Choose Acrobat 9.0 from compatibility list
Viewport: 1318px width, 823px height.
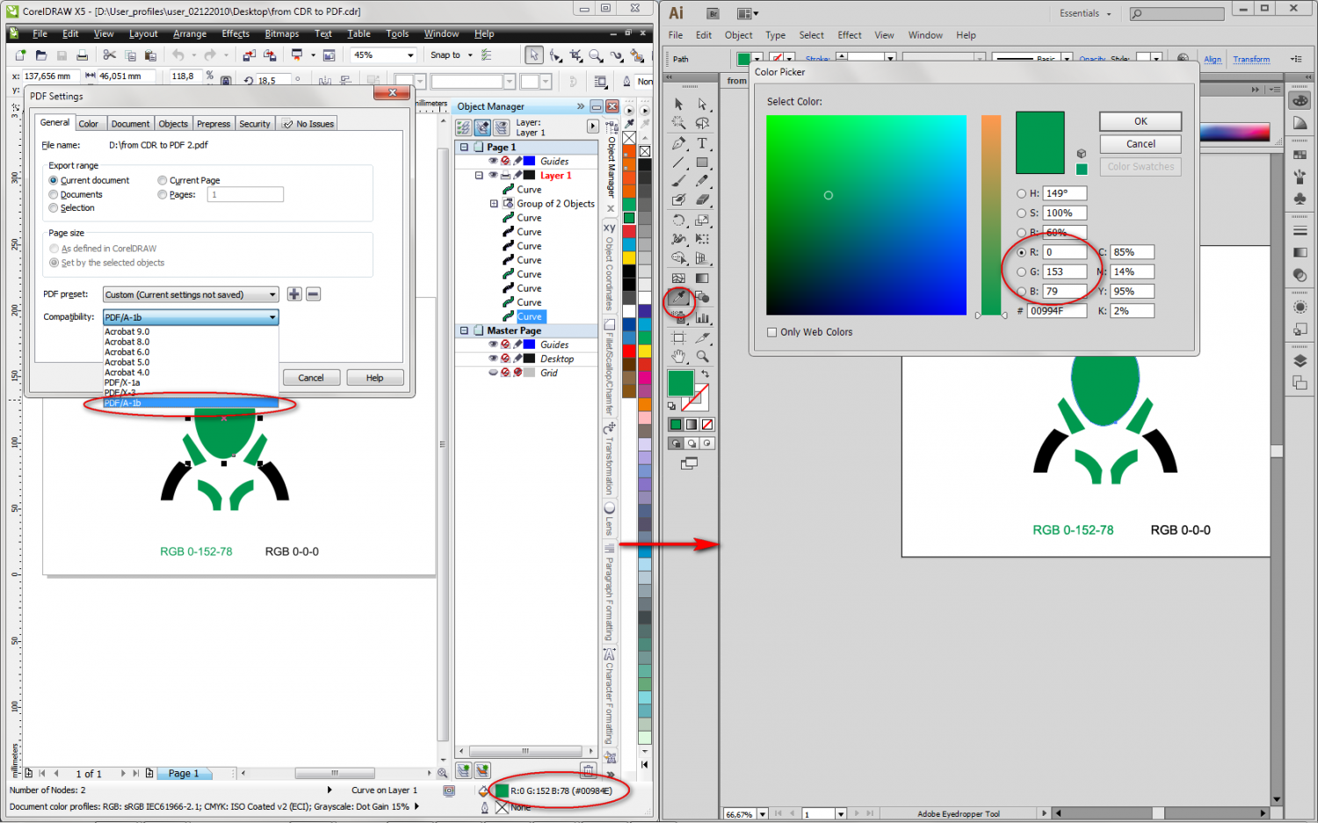click(x=191, y=332)
